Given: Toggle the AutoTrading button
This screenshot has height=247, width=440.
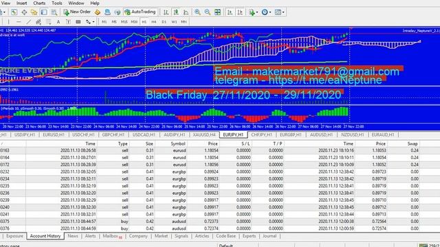Looking at the screenshot, I should pos(140,12).
